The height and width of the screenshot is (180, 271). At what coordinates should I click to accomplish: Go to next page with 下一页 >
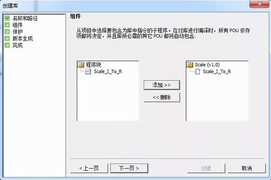129,168
